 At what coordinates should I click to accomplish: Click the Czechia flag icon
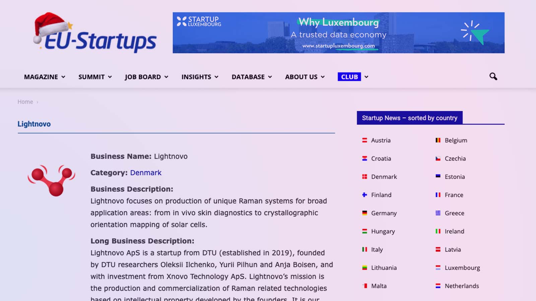pos(438,159)
